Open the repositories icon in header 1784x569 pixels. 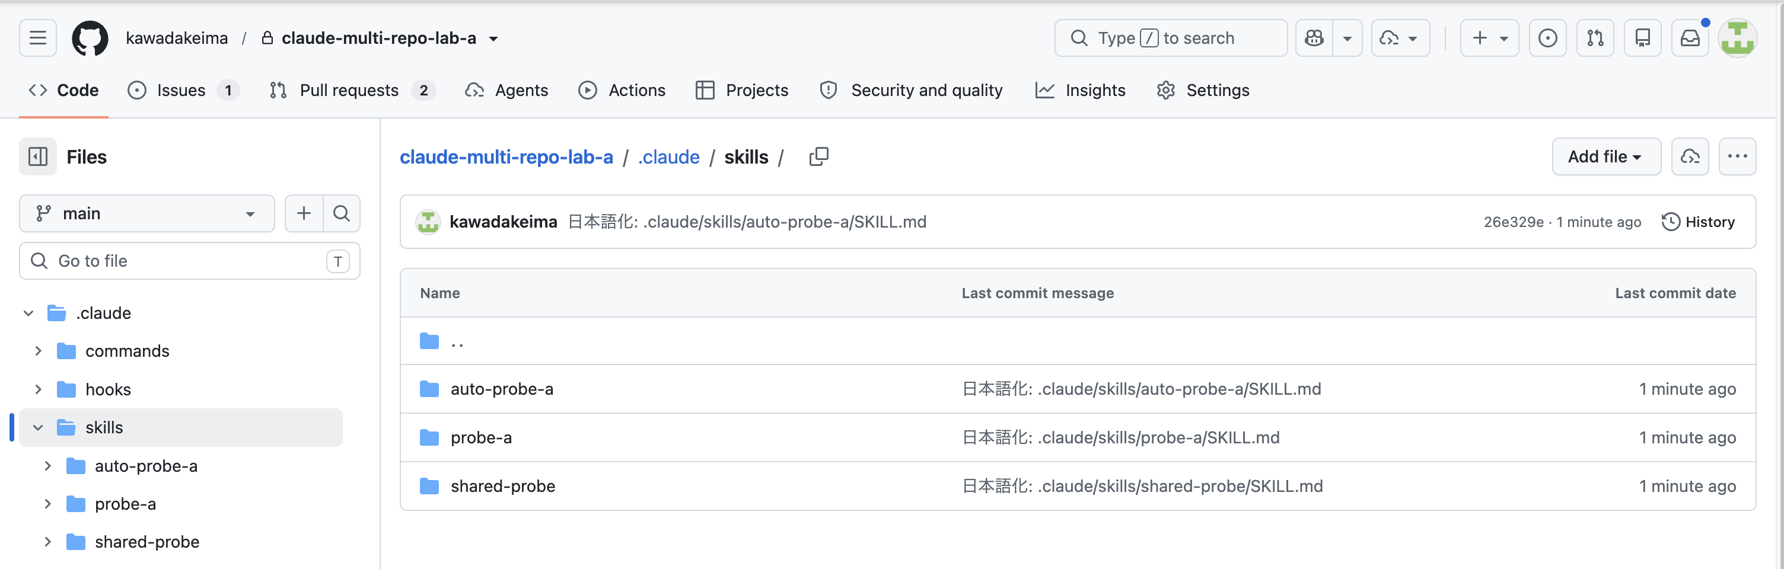pyautogui.click(x=1643, y=38)
